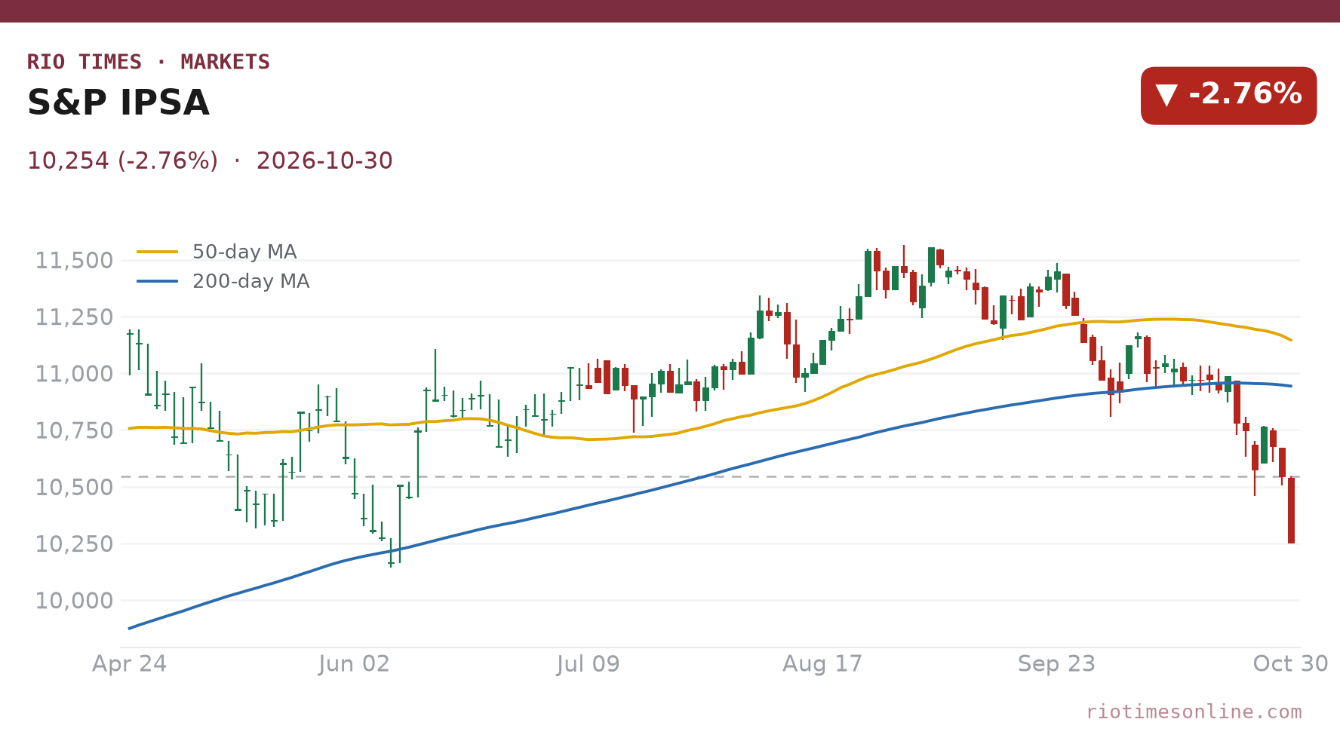
Task: Click the 10,000 y-axis label
Action: coord(74,601)
